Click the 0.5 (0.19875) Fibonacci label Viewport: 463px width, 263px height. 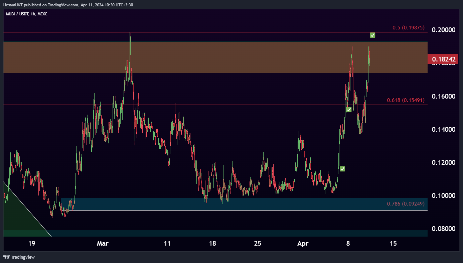[x=409, y=28]
